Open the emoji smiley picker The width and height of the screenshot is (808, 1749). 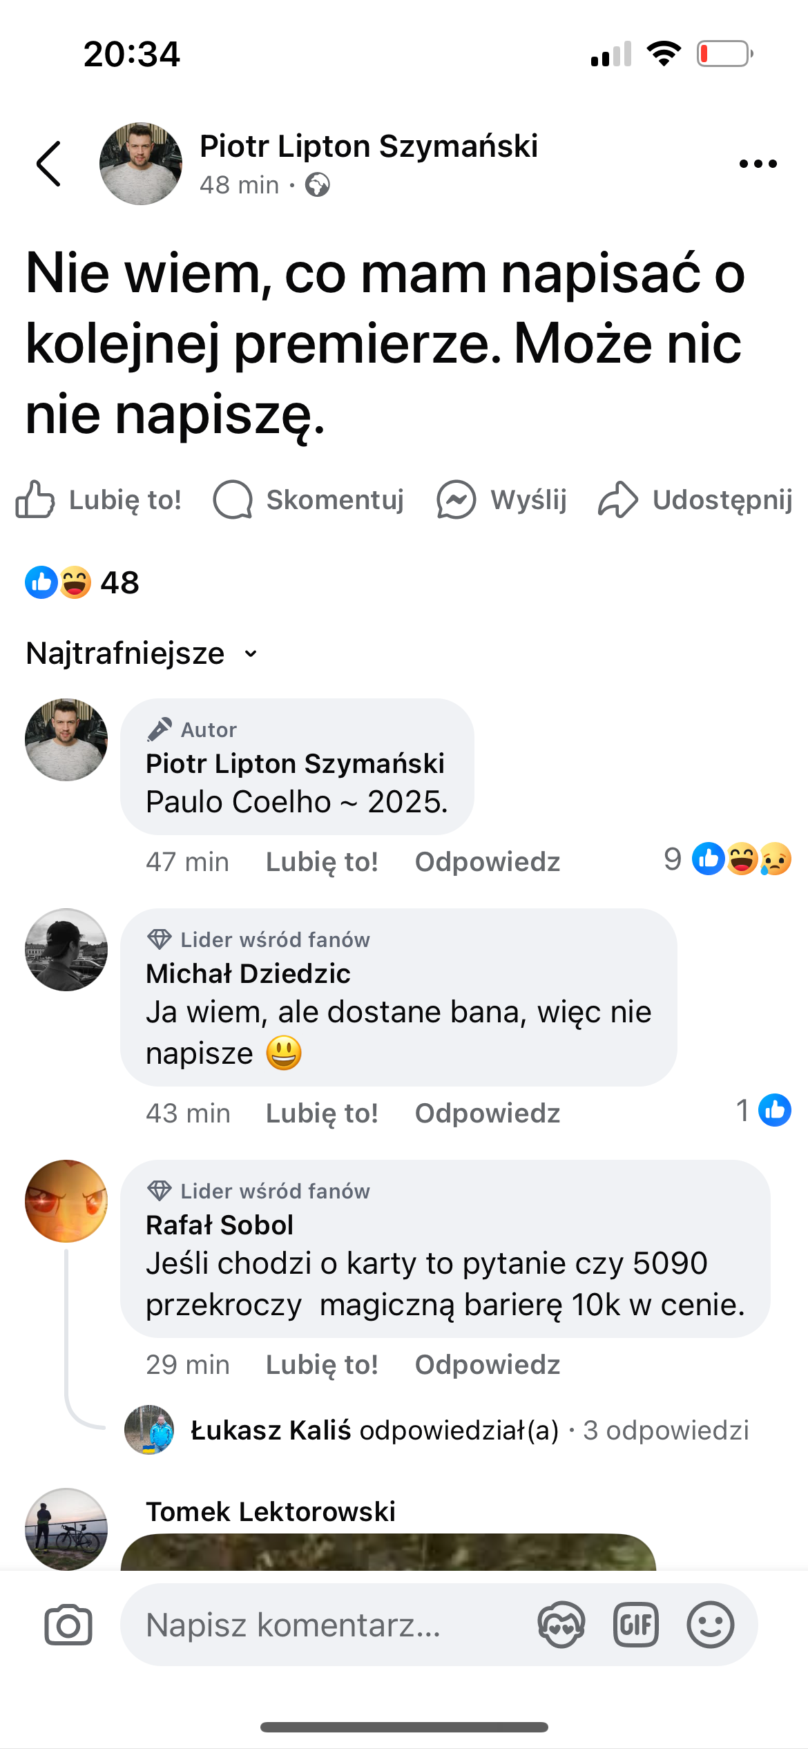pos(710,1625)
